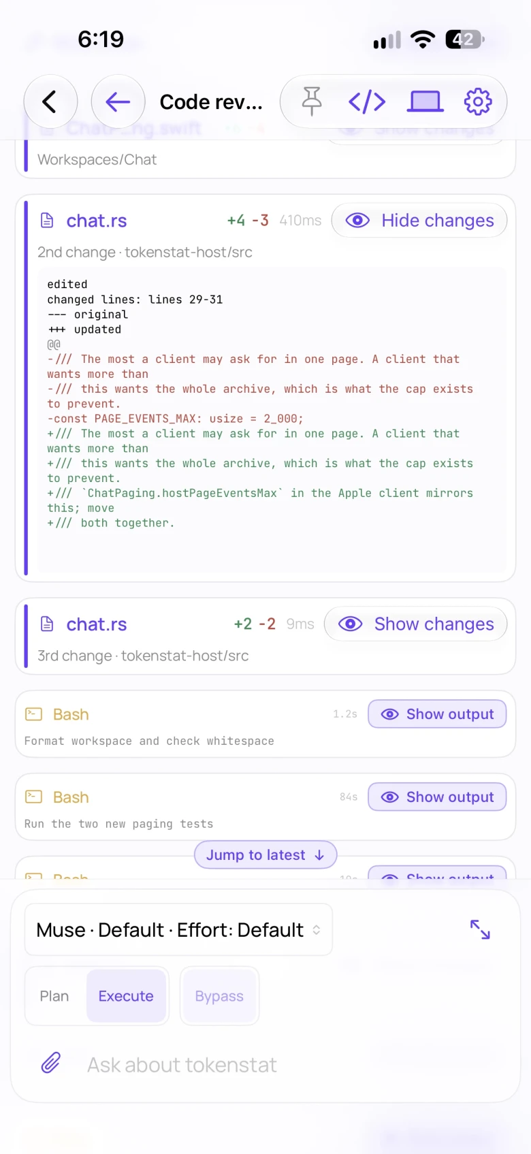Attach a file using the paperclip icon
The width and height of the screenshot is (531, 1154).
point(51,1063)
